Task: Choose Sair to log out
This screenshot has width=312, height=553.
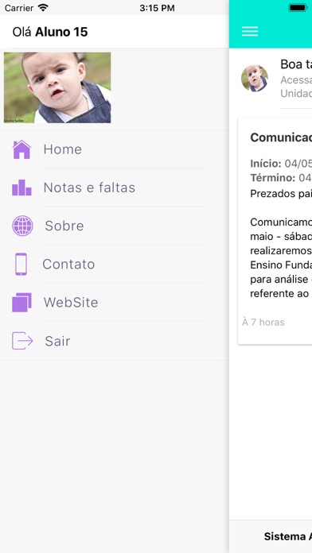Action: click(115, 341)
